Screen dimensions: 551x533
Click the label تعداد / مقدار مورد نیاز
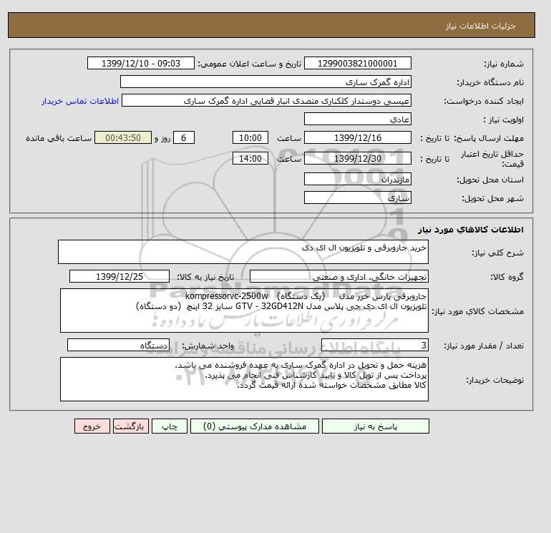pyautogui.click(x=484, y=346)
